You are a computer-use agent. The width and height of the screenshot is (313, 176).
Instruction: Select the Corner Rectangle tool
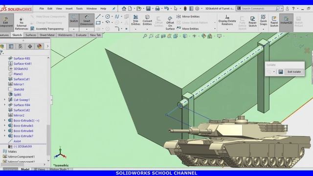98,22
